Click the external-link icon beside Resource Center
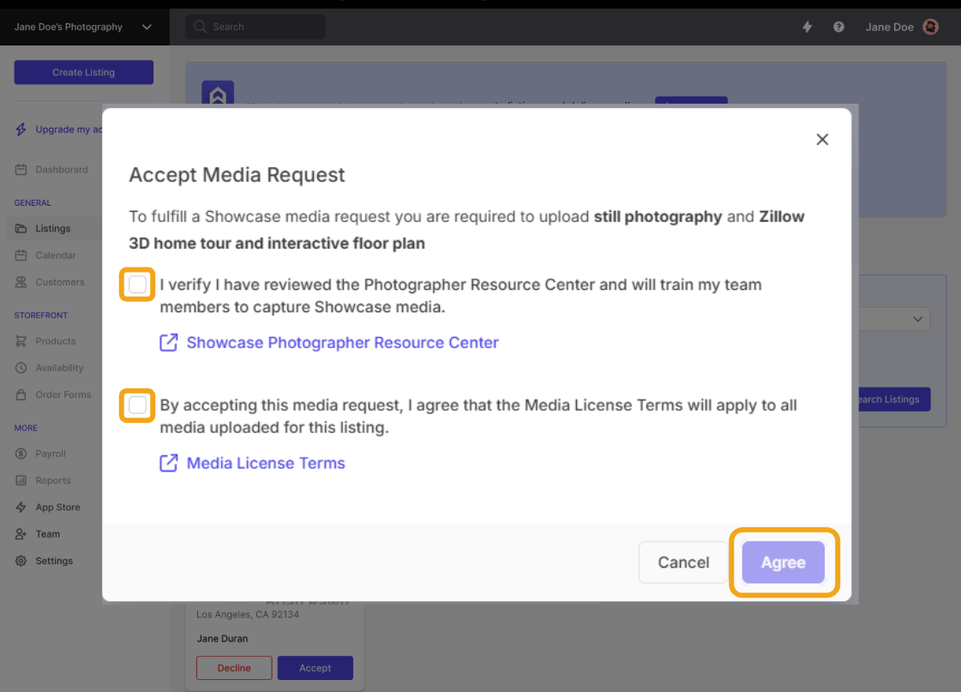961x692 pixels. (x=169, y=342)
